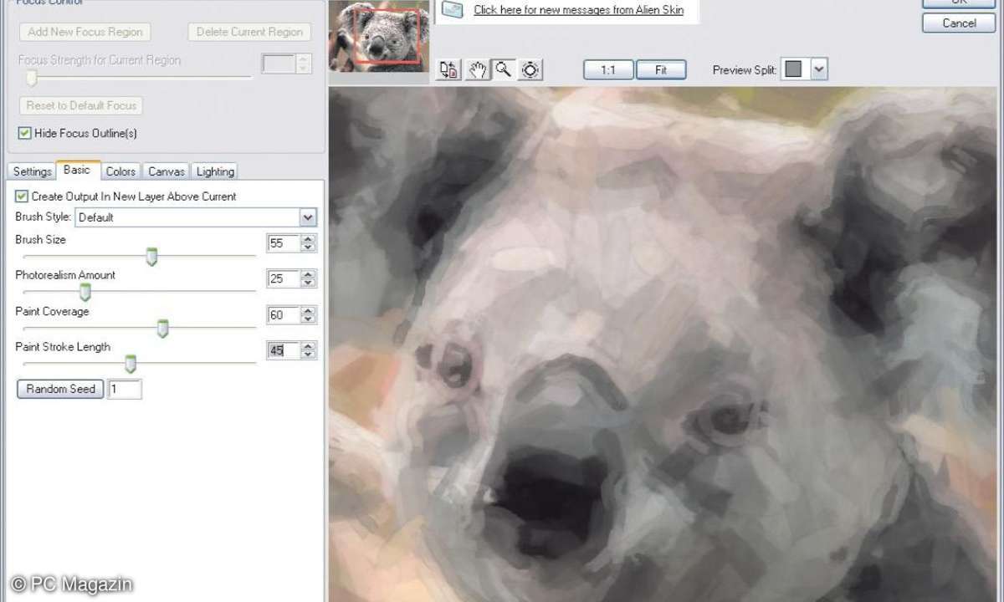Click the Photorealism Amount value field
1004x602 pixels.
[x=284, y=279]
